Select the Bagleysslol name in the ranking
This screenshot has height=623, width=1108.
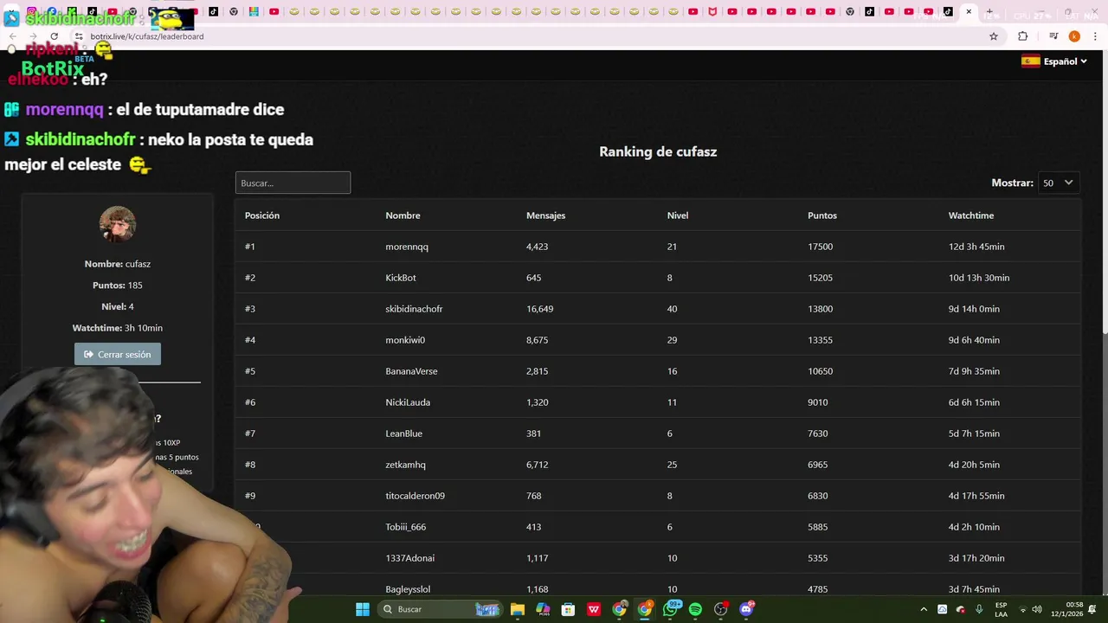(408, 589)
